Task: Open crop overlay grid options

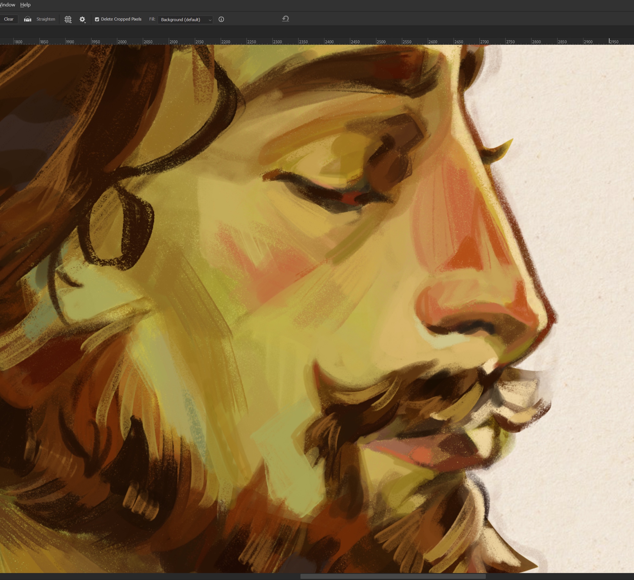Action: pos(68,20)
